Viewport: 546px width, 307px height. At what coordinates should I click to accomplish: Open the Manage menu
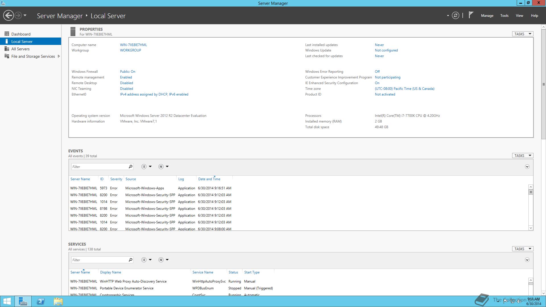tap(487, 16)
